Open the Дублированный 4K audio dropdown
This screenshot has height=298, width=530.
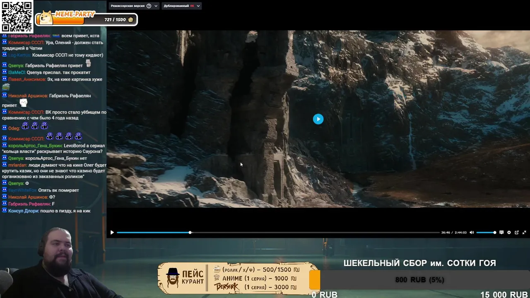[x=182, y=6]
